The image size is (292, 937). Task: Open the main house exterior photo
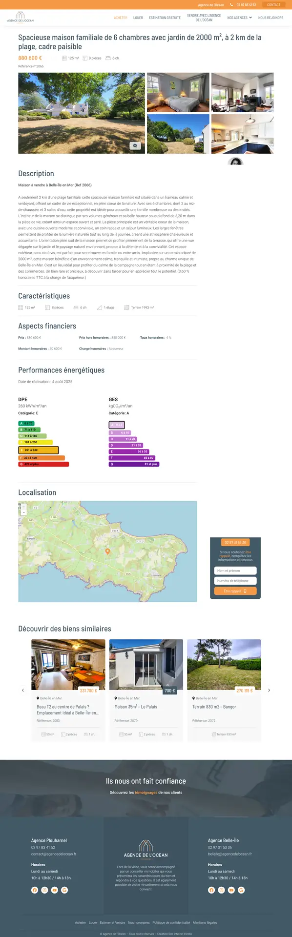pyautogui.click(x=82, y=113)
